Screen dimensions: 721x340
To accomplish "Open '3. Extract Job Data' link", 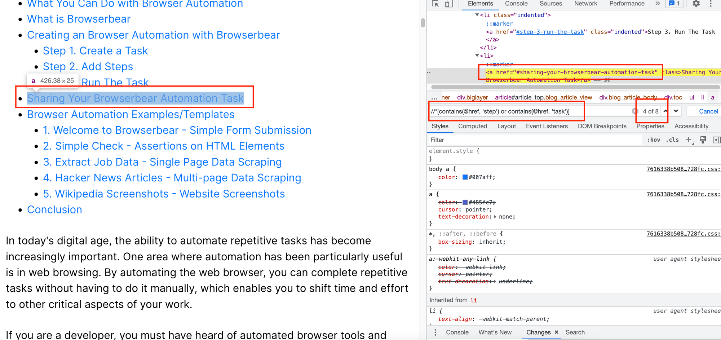I will point(162,162).
